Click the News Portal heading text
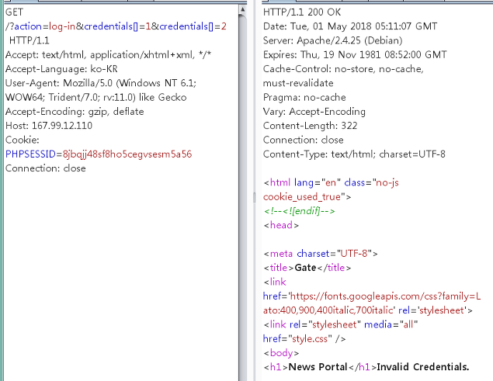Screen dimensions: 493x381 click(x=318, y=367)
